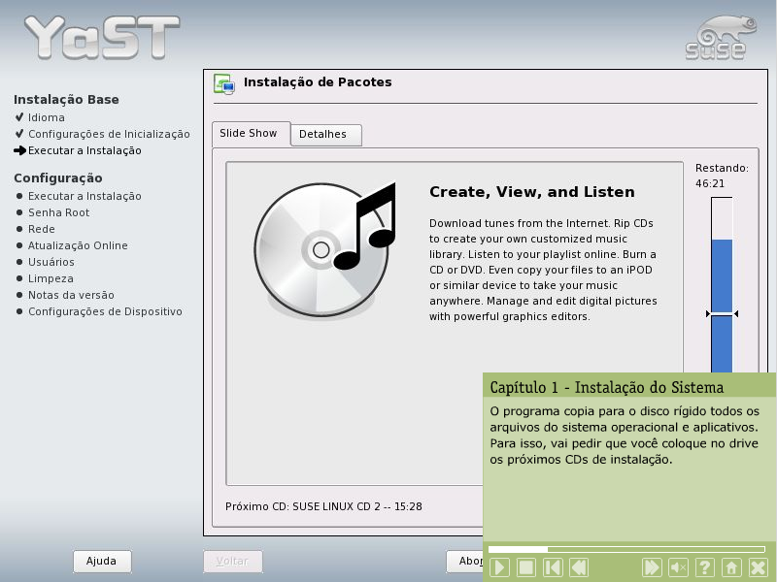Click the Instalação de Pacotes header icon
Image resolution: width=777 pixels, height=582 pixels.
tap(223, 84)
